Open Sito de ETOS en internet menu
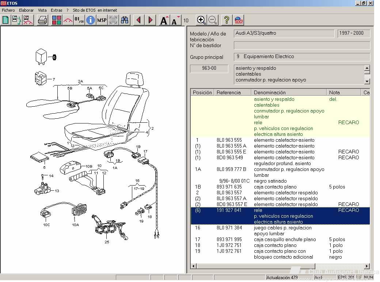 (95, 10)
